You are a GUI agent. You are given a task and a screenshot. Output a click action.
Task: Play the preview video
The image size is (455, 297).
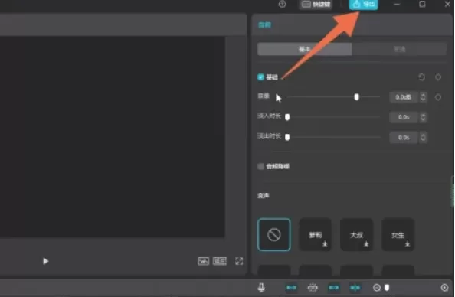click(45, 261)
